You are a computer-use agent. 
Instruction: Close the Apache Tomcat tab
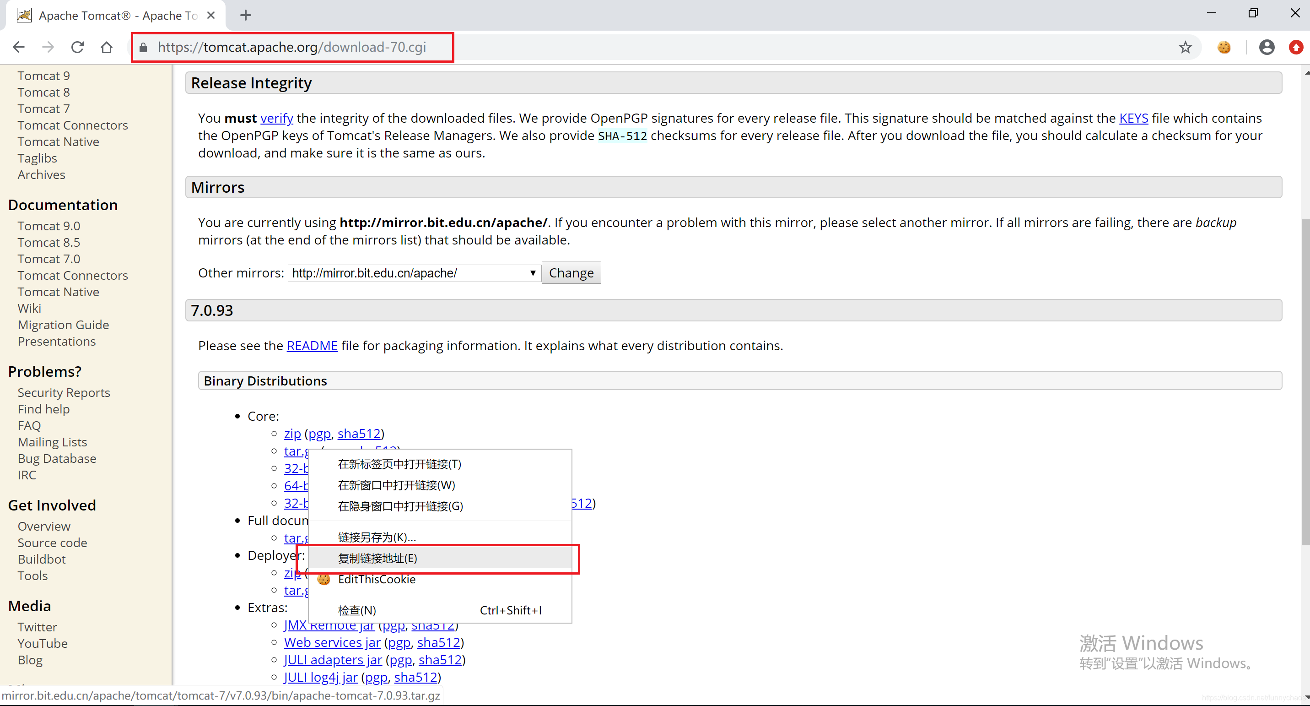pyautogui.click(x=211, y=15)
